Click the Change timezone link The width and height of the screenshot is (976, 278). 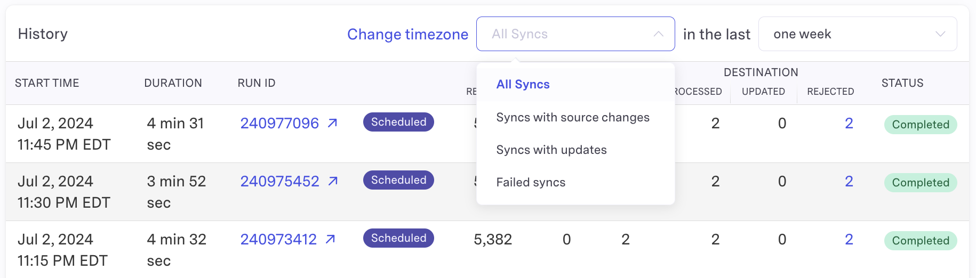[x=407, y=34]
